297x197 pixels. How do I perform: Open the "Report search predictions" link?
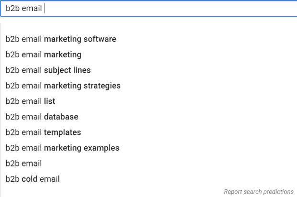[259, 192]
